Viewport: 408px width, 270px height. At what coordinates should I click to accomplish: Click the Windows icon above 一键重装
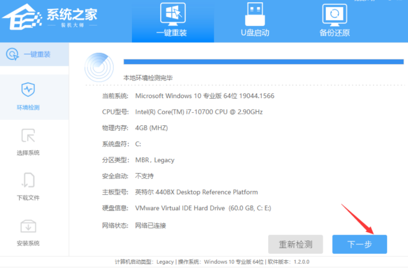click(172, 14)
